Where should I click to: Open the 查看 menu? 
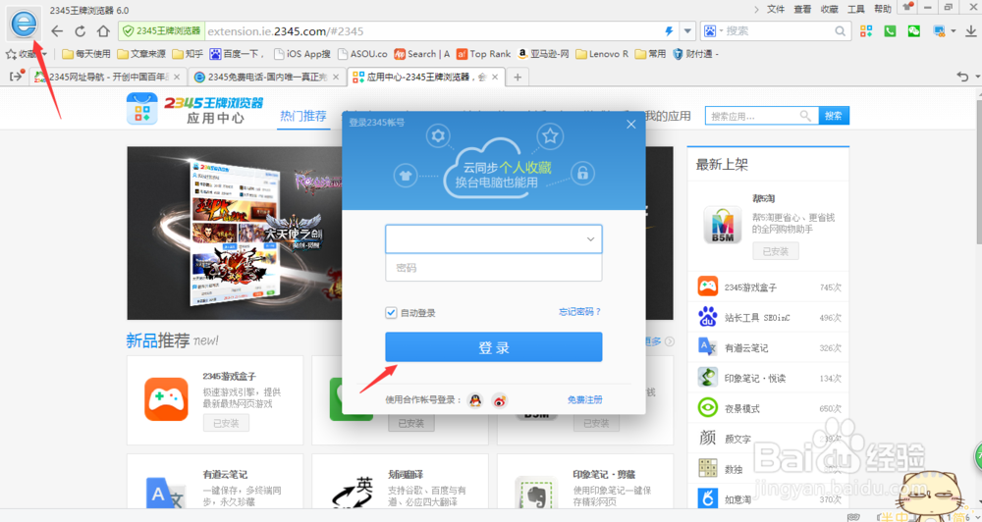coord(802,9)
